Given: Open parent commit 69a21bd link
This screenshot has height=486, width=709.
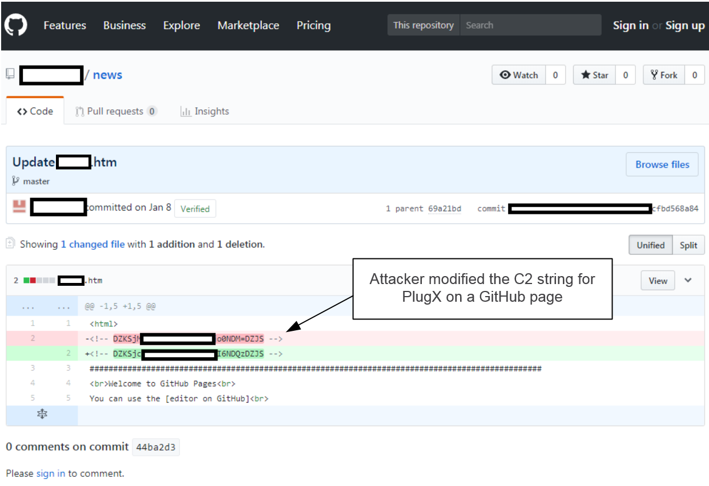Looking at the screenshot, I should tap(444, 209).
